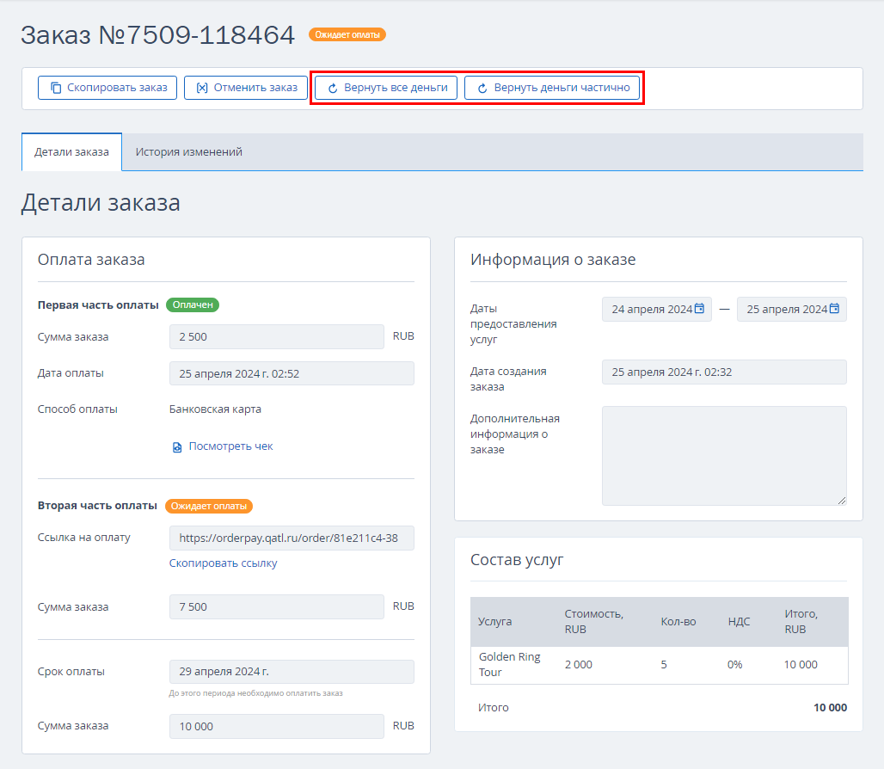Click Срок оплаты field 29 апреля 2024
The width and height of the screenshot is (884, 769).
coord(292,672)
